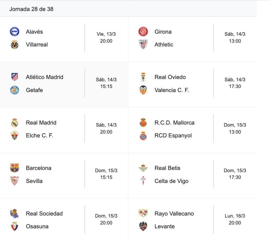Click the Barcelona club crest
This screenshot has height=242, width=270.
[x=15, y=168]
